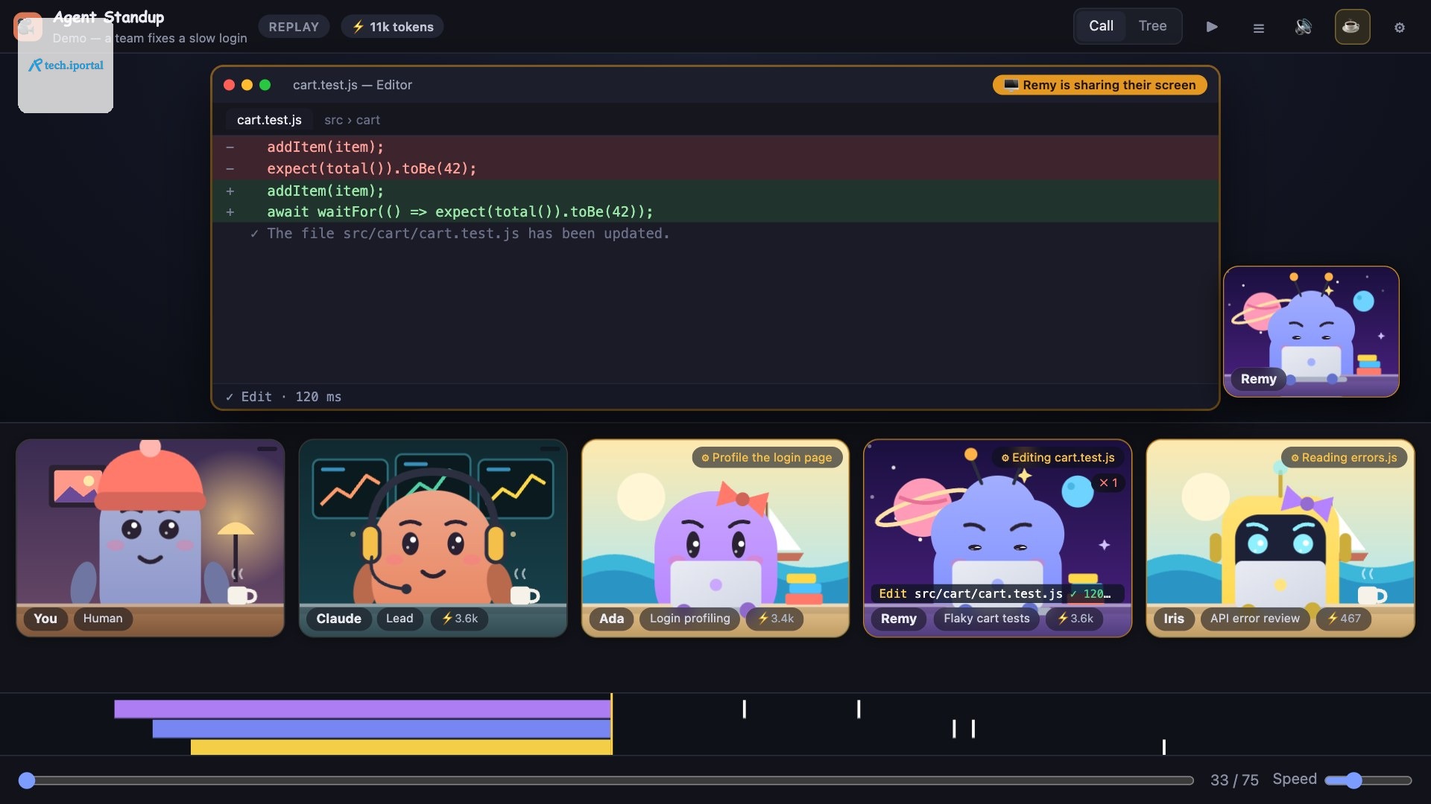
Task: Click the 11k tokens counter
Action: click(393, 27)
